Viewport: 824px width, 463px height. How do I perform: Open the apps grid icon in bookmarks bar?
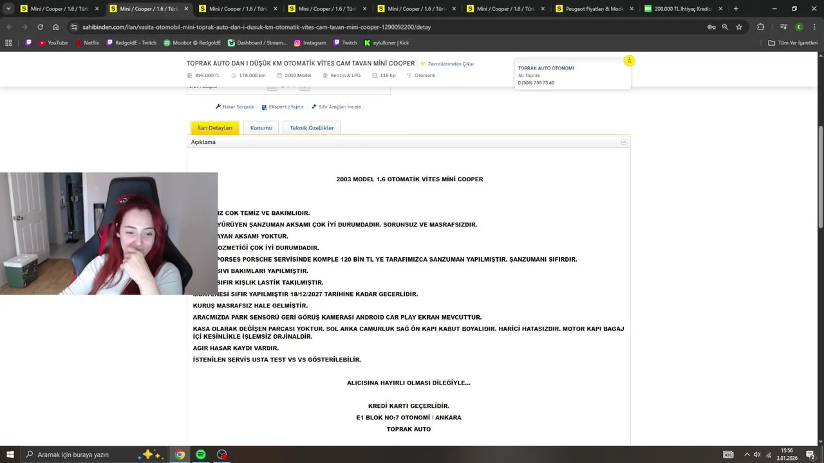click(x=8, y=43)
